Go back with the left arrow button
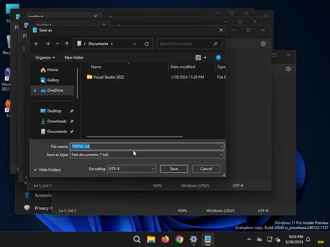The image size is (330, 247). (x=36, y=44)
